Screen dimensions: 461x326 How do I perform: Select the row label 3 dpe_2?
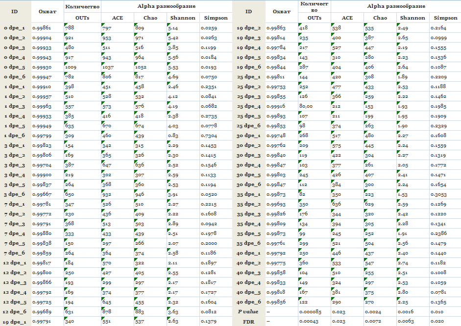pos(14,155)
